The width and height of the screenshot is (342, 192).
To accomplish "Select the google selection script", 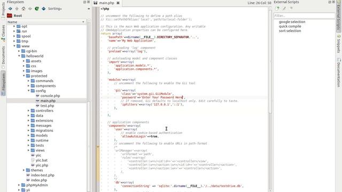I will (292, 22).
